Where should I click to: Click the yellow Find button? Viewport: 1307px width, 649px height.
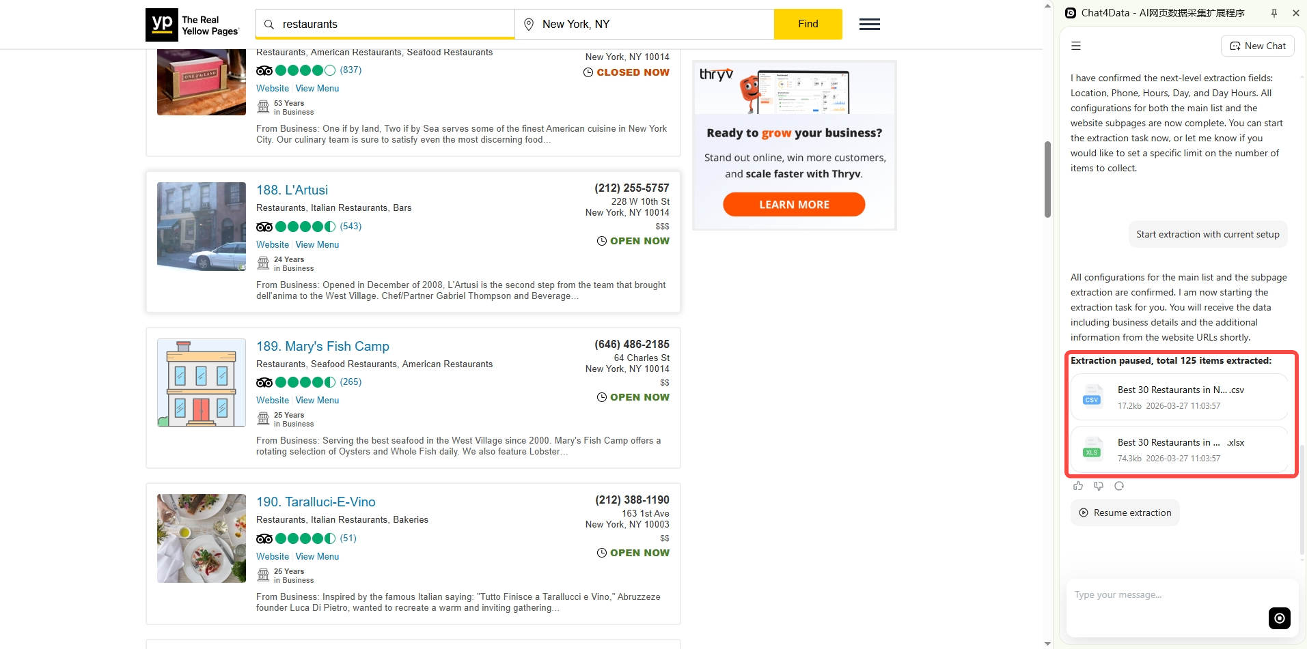pyautogui.click(x=808, y=24)
